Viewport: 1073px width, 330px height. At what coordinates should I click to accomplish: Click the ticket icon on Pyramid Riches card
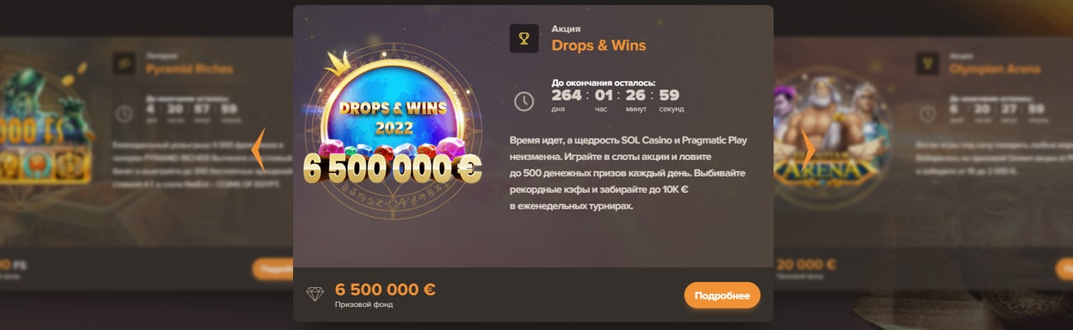pyautogui.click(x=124, y=64)
